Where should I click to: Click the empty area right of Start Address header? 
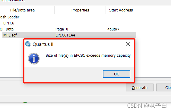(154, 10)
